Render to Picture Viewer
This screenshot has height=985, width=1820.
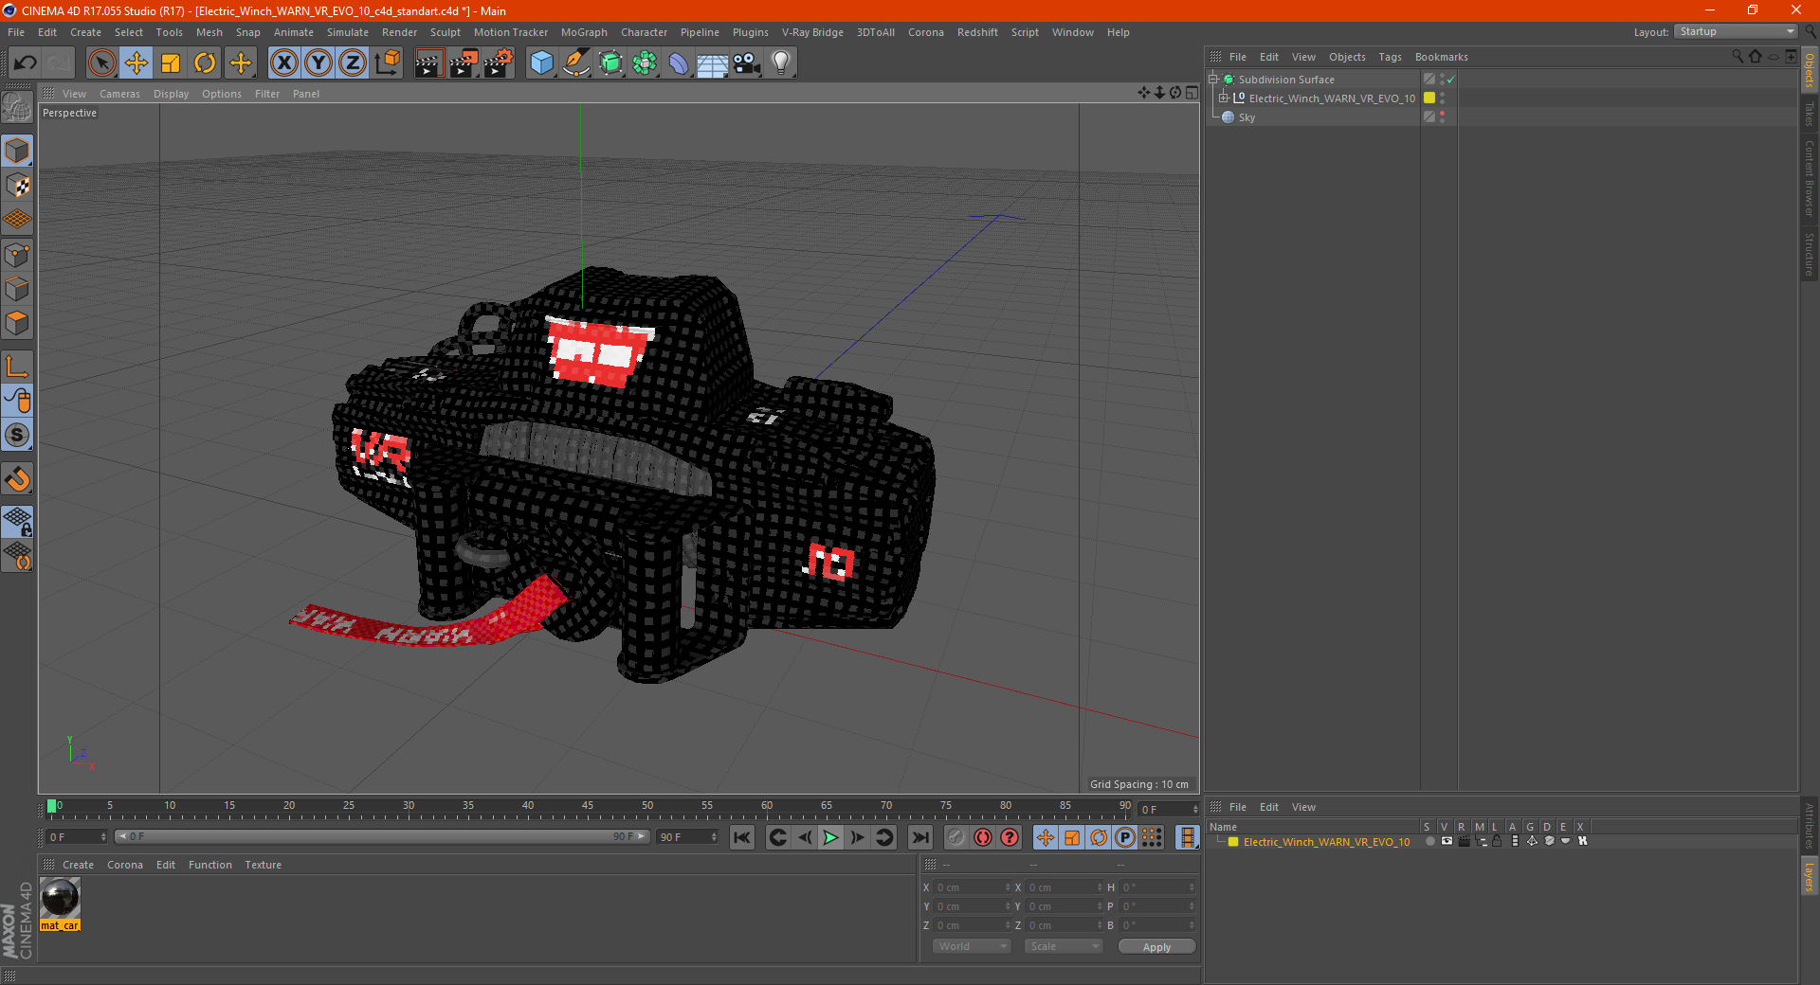point(464,63)
